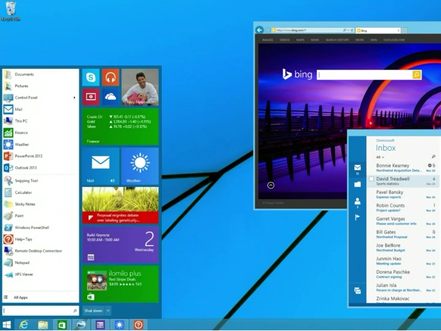Viewport: 441px width, 331px height.
Task: Open the Paint app
Action: pyautogui.click(x=40, y=216)
